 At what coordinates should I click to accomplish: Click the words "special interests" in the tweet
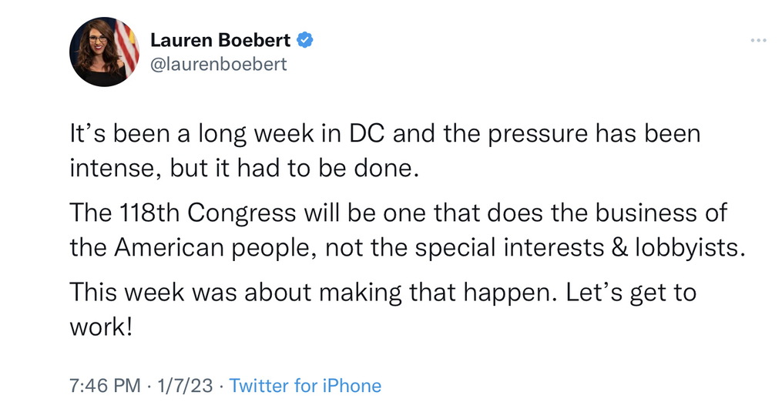509,247
